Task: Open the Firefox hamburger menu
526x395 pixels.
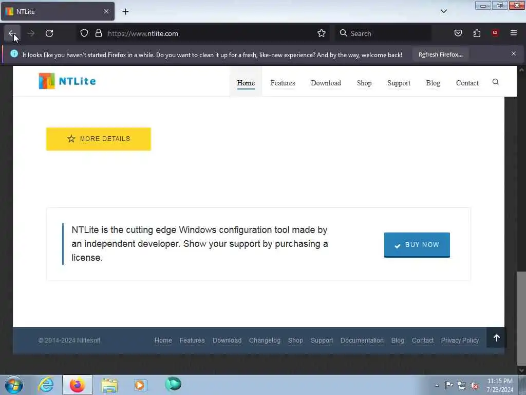Action: pyautogui.click(x=514, y=33)
